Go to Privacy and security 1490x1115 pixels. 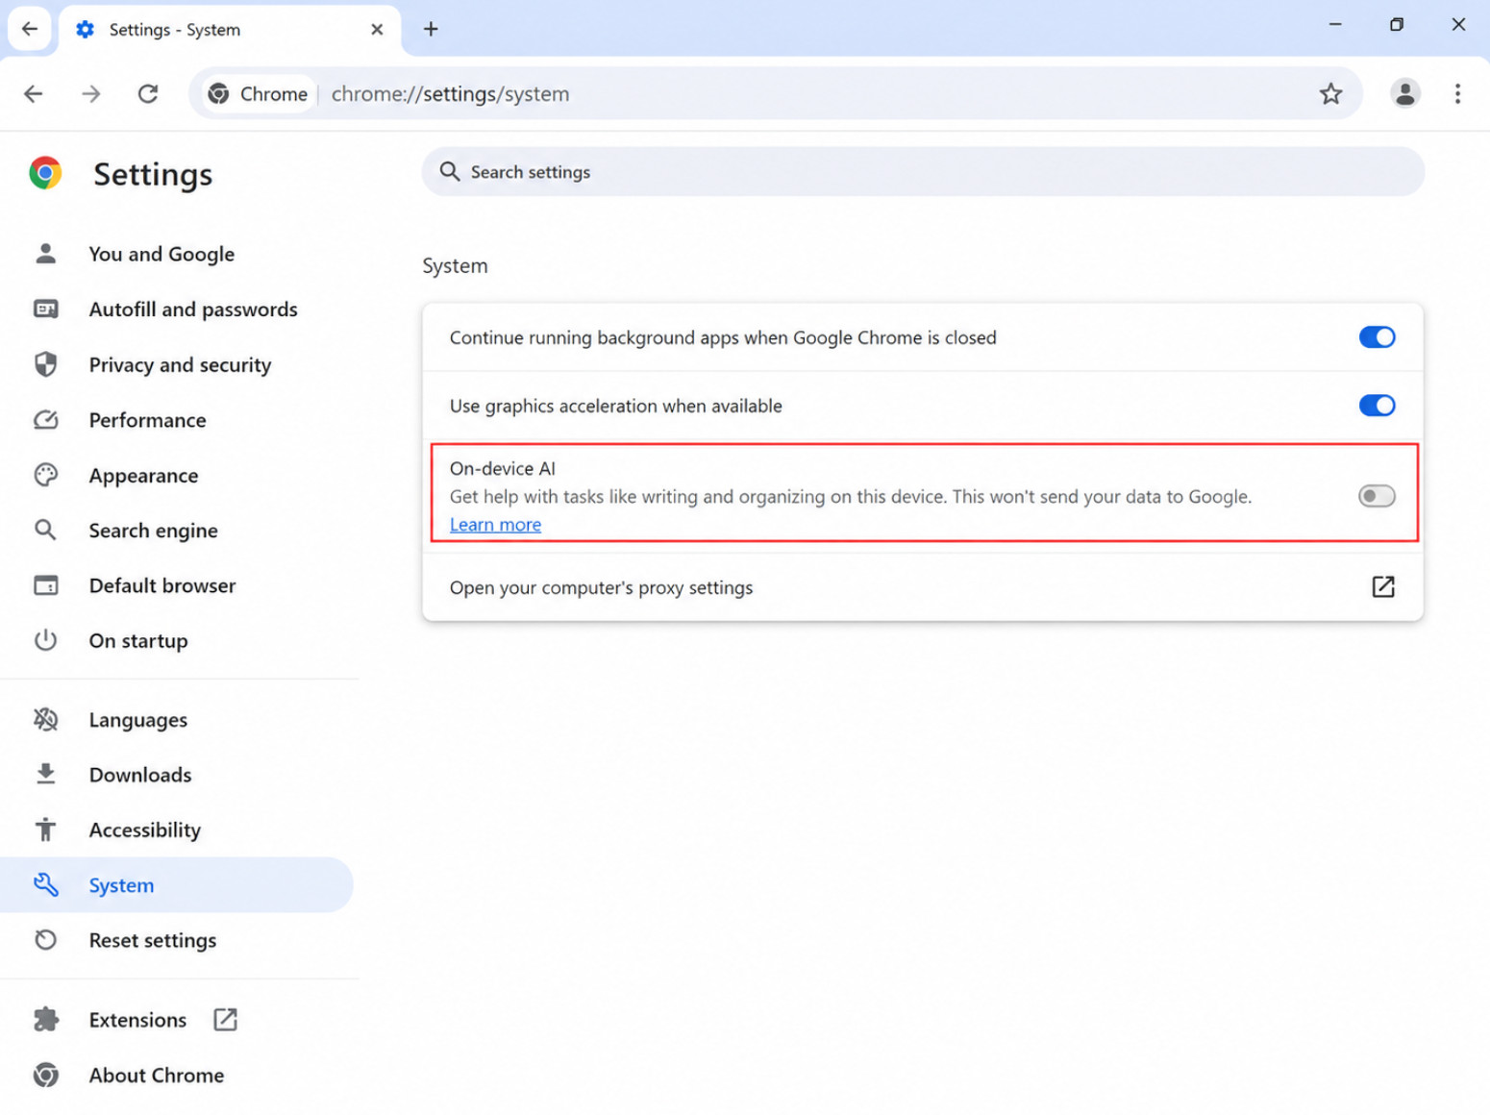(180, 364)
